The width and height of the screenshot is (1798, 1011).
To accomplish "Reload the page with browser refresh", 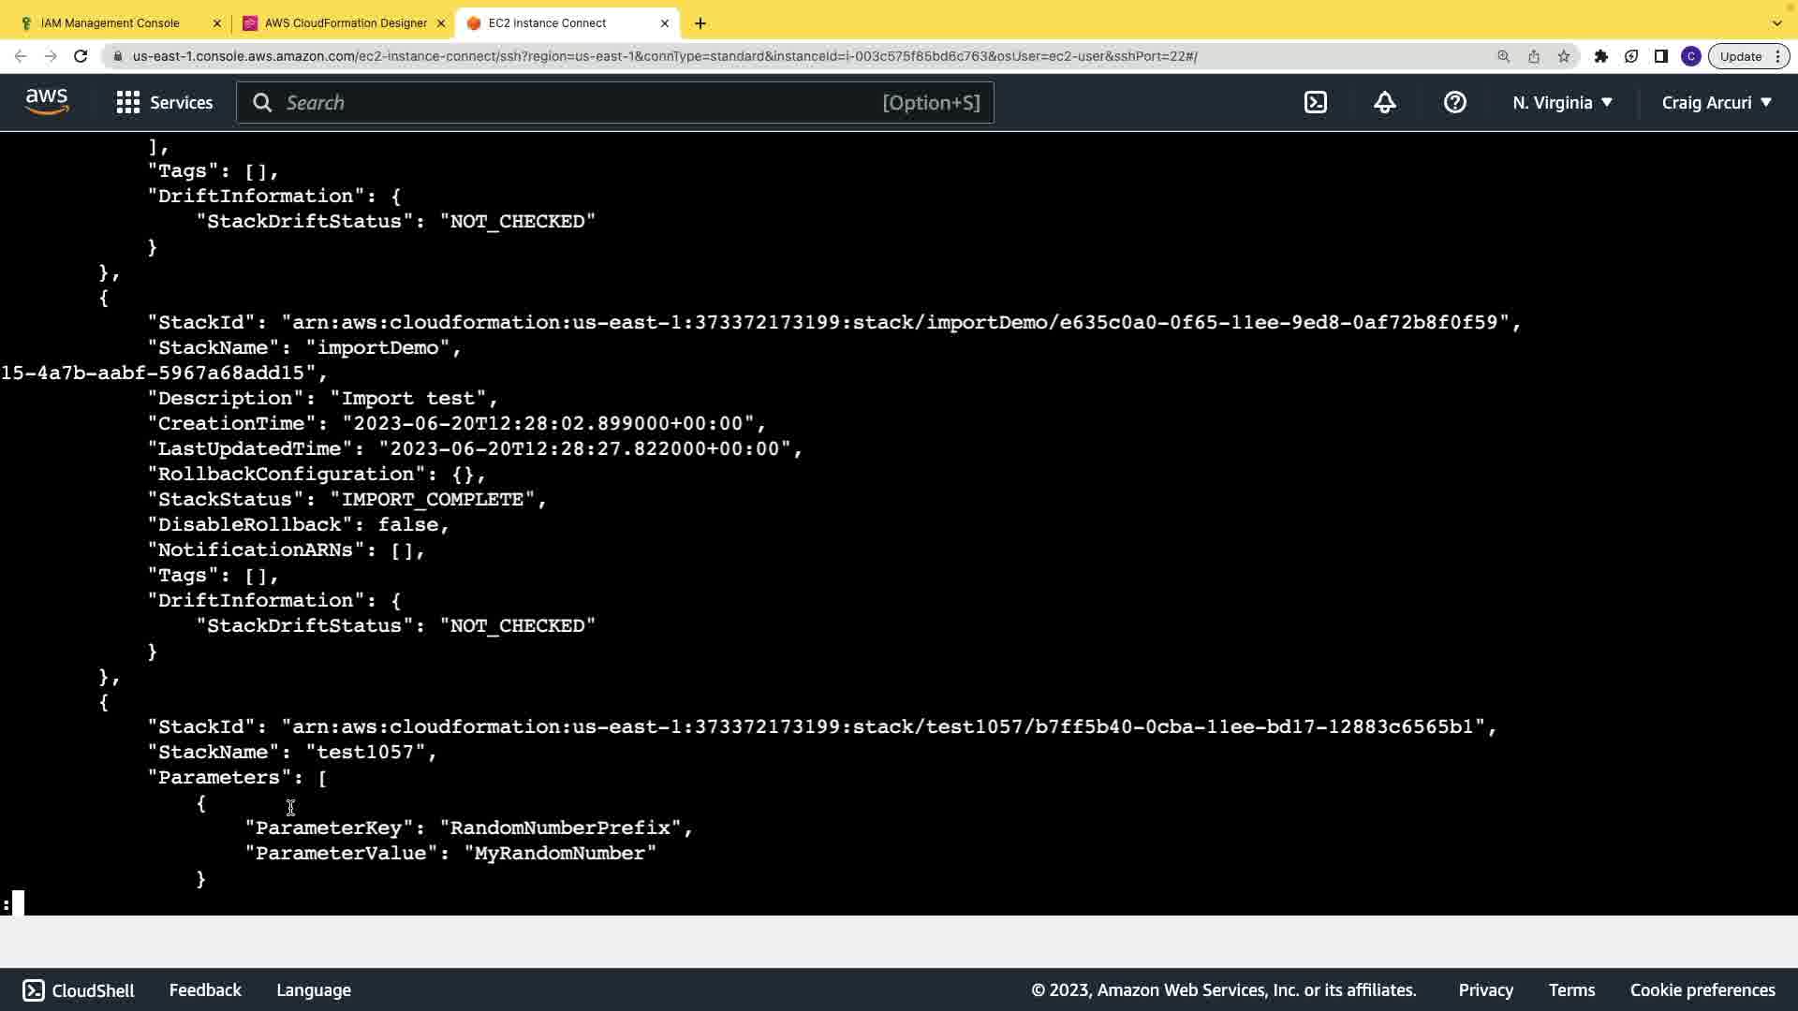I will coord(81,56).
